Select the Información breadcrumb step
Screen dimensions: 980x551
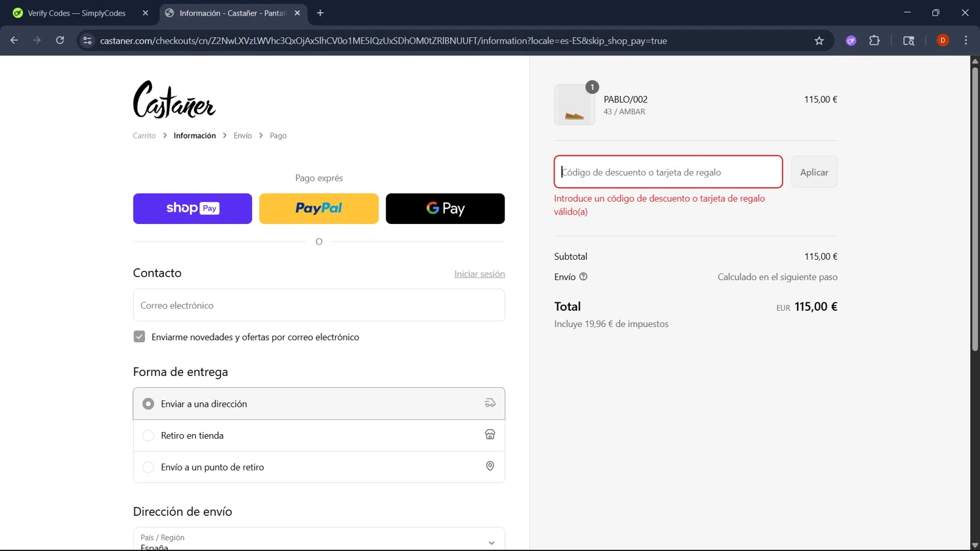tap(195, 136)
